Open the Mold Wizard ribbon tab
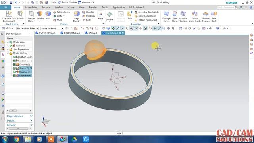The height and width of the screenshot is (143, 254). tap(137, 7)
